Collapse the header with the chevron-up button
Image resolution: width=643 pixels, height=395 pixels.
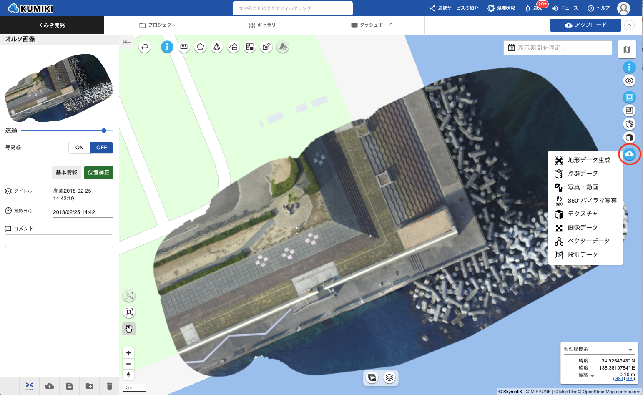tap(629, 25)
